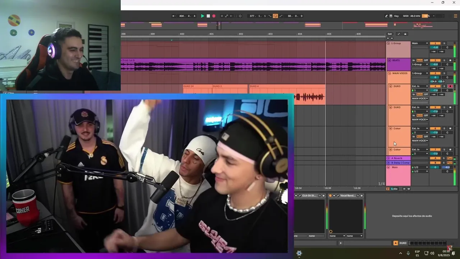Unfold the A Reverb return track
The width and height of the screenshot is (460, 259).
[x=388, y=158]
